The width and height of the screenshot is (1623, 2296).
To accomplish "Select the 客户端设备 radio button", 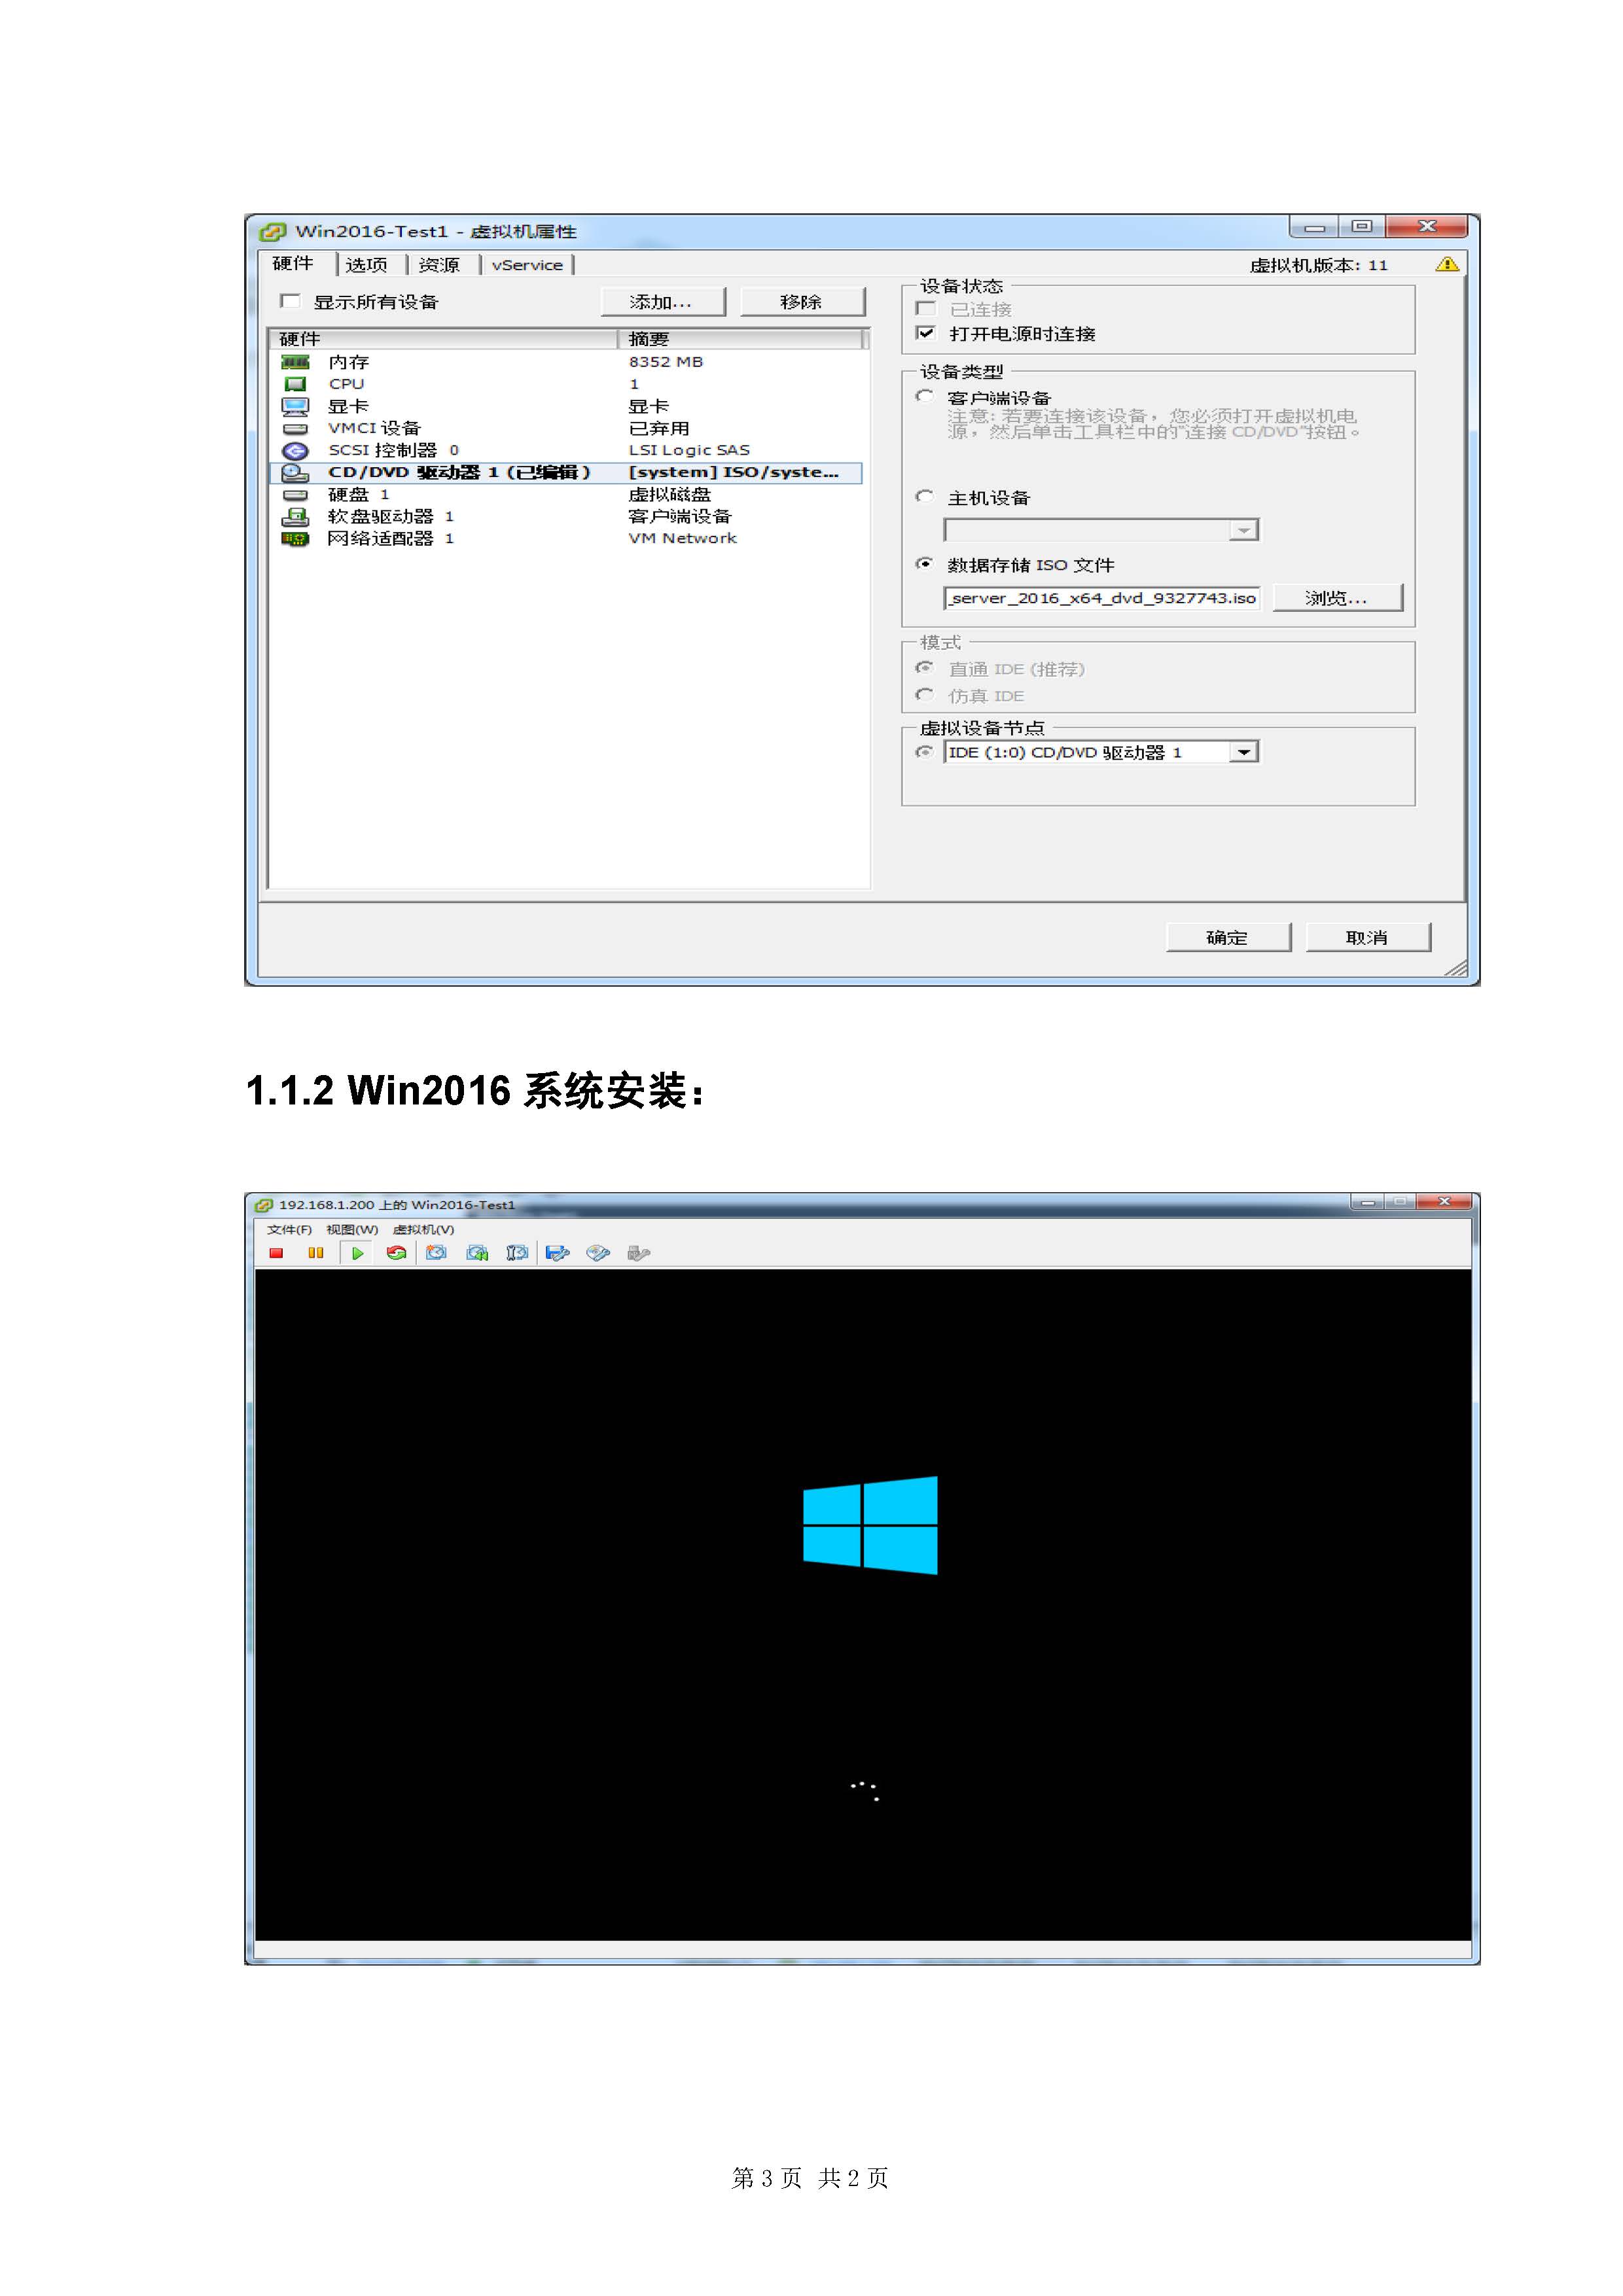I will pos(925,397).
